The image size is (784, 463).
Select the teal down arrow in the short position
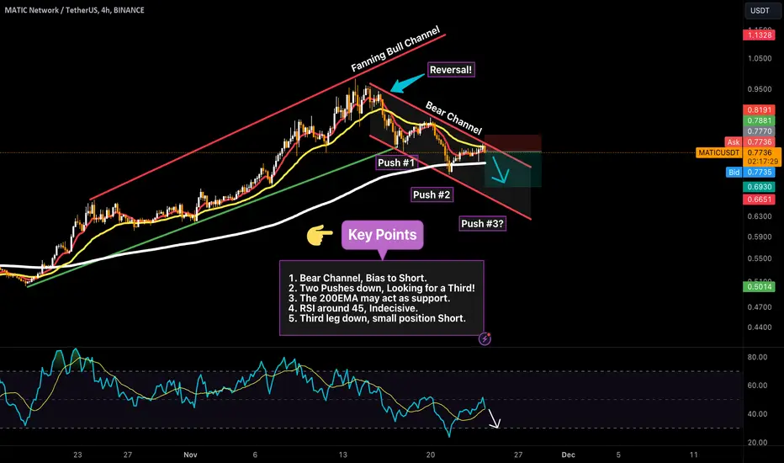tap(500, 170)
